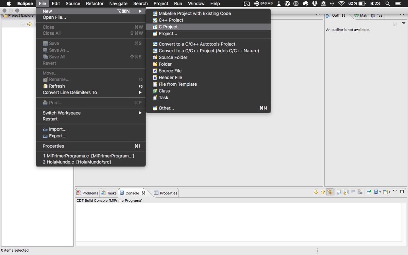Open the Project menu in the menu bar

click(x=161, y=4)
